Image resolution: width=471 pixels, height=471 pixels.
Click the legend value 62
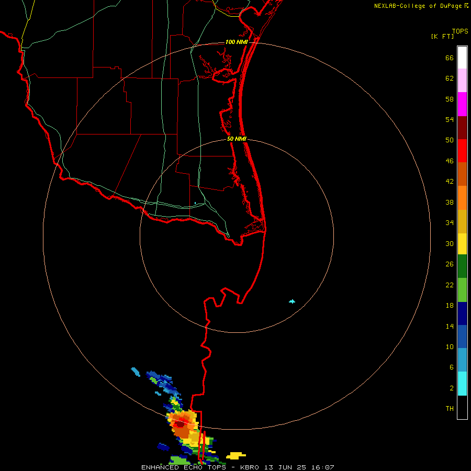point(450,78)
